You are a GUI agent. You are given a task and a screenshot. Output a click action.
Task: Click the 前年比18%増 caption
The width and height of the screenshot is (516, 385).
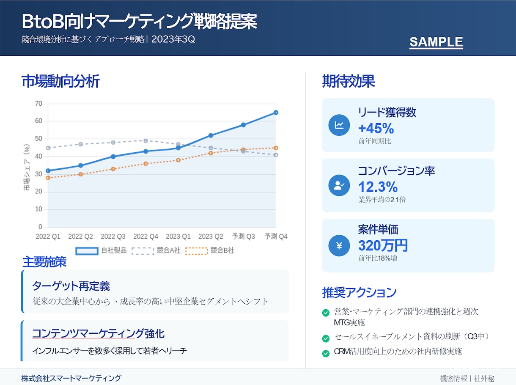378,258
